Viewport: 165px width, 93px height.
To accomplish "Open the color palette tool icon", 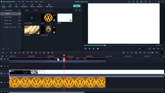I will coord(28,53).
